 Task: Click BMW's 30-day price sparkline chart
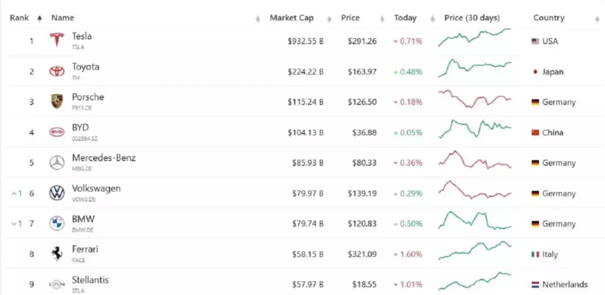tap(475, 220)
